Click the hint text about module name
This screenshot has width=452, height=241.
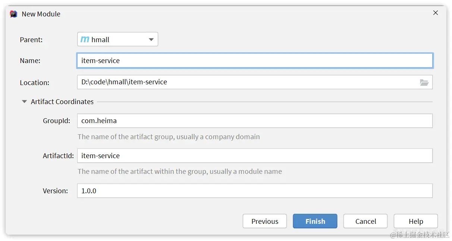point(180,172)
